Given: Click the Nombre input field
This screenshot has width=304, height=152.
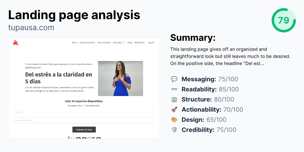Looking at the screenshot, I should coord(84,112).
